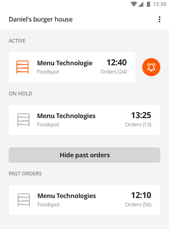Tap the cellular signal icon
The width and height of the screenshot is (169, 229).
click(141, 4)
